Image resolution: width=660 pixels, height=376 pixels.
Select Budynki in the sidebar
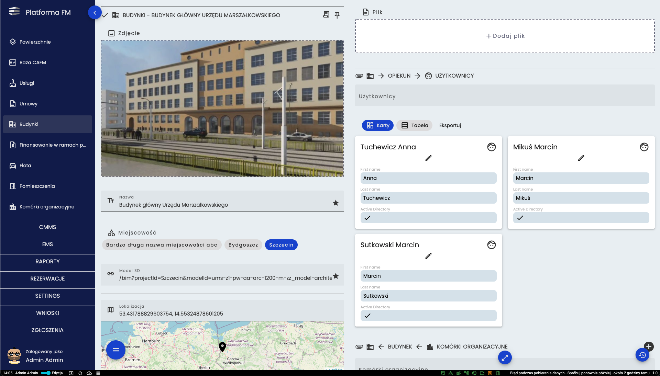[47, 124]
